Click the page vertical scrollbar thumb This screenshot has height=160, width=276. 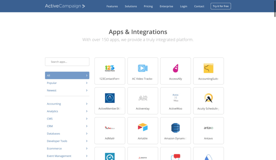275,8
